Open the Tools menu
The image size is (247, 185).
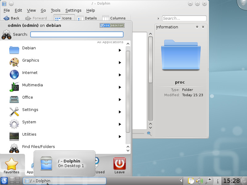56,10
